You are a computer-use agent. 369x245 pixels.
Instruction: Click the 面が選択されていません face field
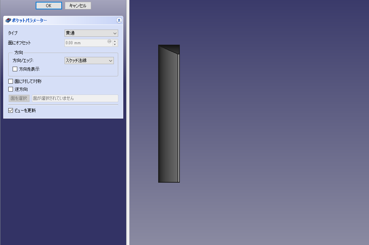point(75,98)
